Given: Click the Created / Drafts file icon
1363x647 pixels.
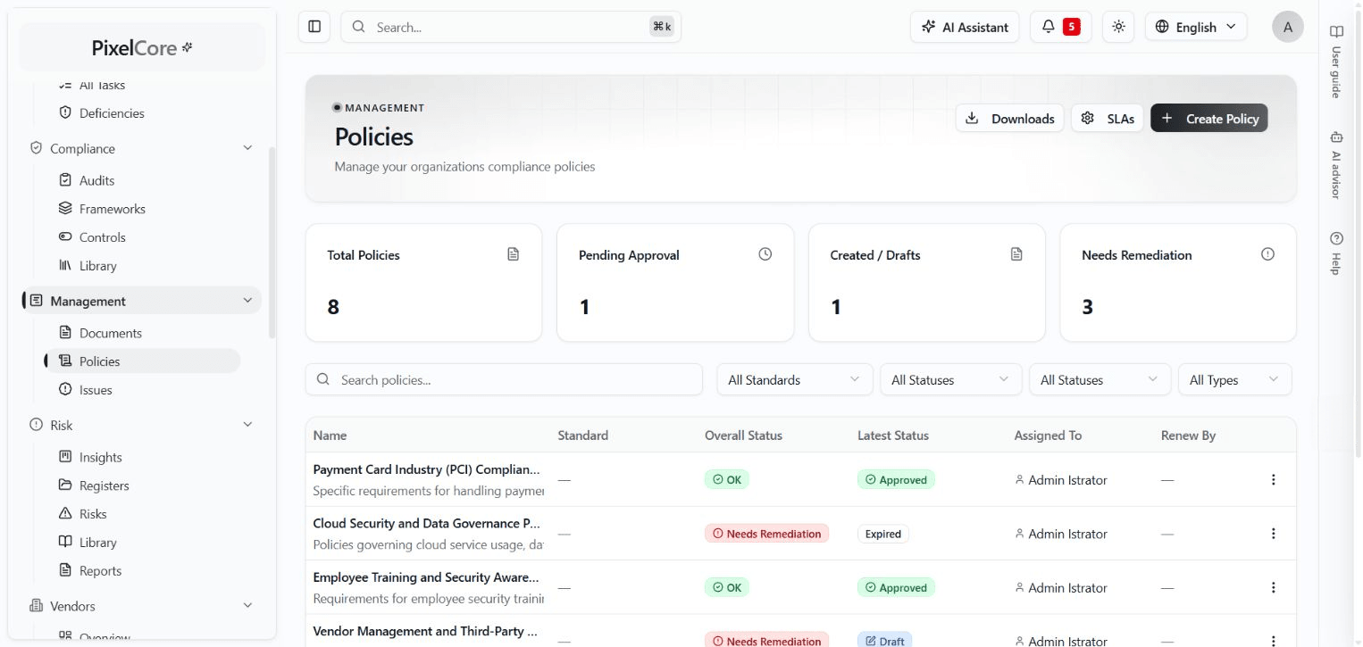Looking at the screenshot, I should click(1016, 254).
